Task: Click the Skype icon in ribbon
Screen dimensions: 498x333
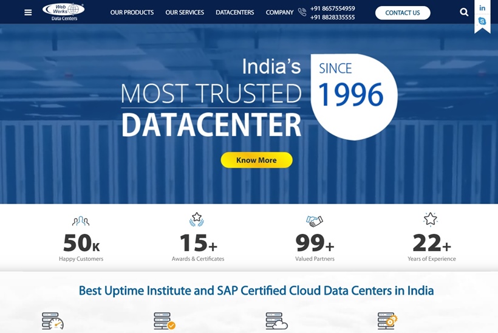Action: coord(482,21)
